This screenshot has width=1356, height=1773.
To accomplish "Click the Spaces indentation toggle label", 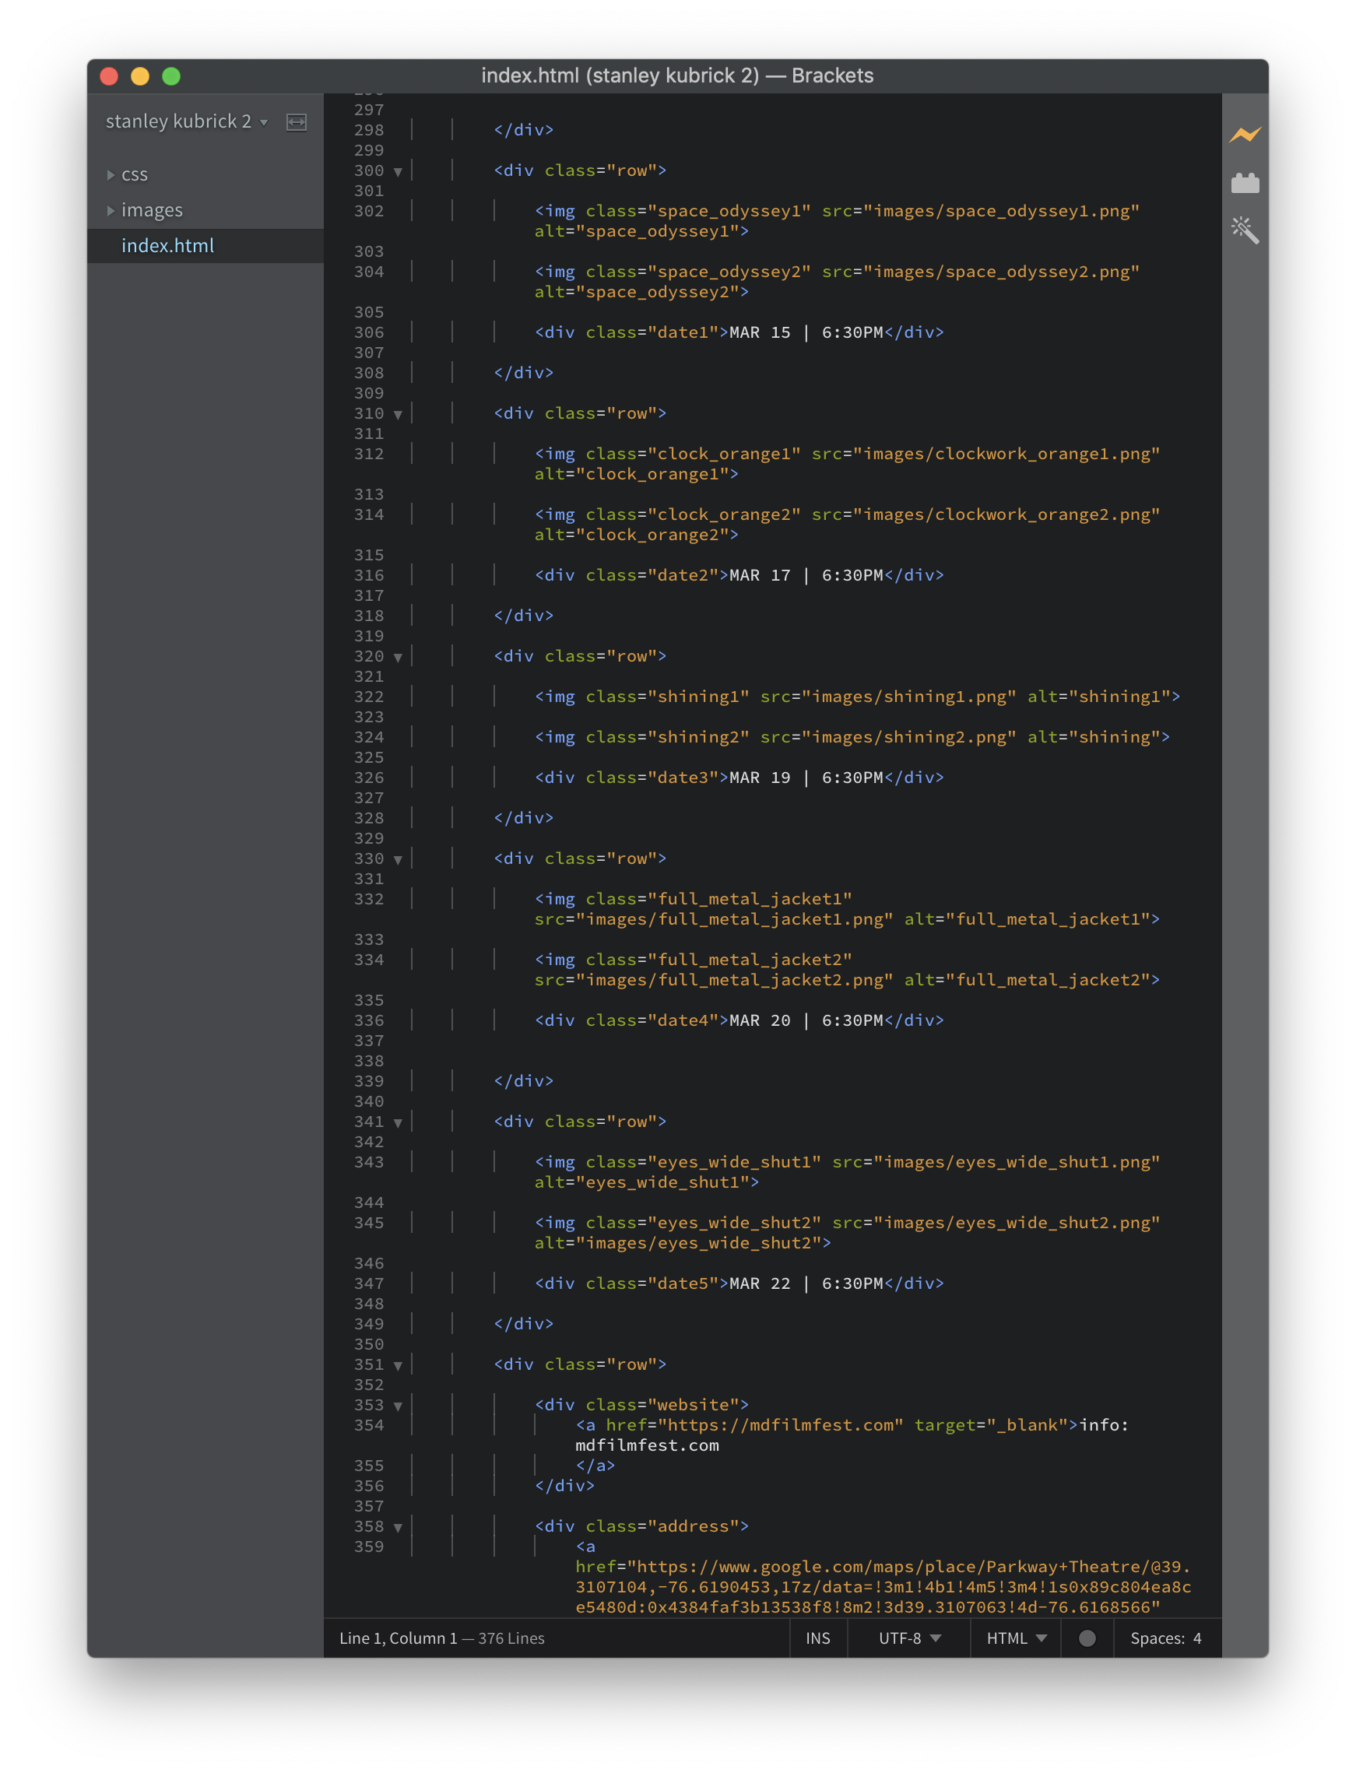I will [x=1156, y=1638].
